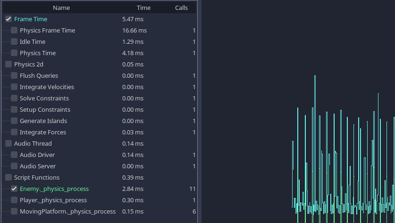Click the Calls column header
Screen dimensions: 395x223
(x=181, y=8)
